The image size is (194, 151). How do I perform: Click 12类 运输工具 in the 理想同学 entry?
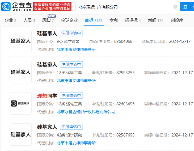tap(69, 104)
